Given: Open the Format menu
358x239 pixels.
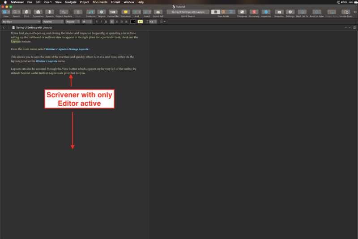Looking at the screenshot, I should click(x=115, y=2).
